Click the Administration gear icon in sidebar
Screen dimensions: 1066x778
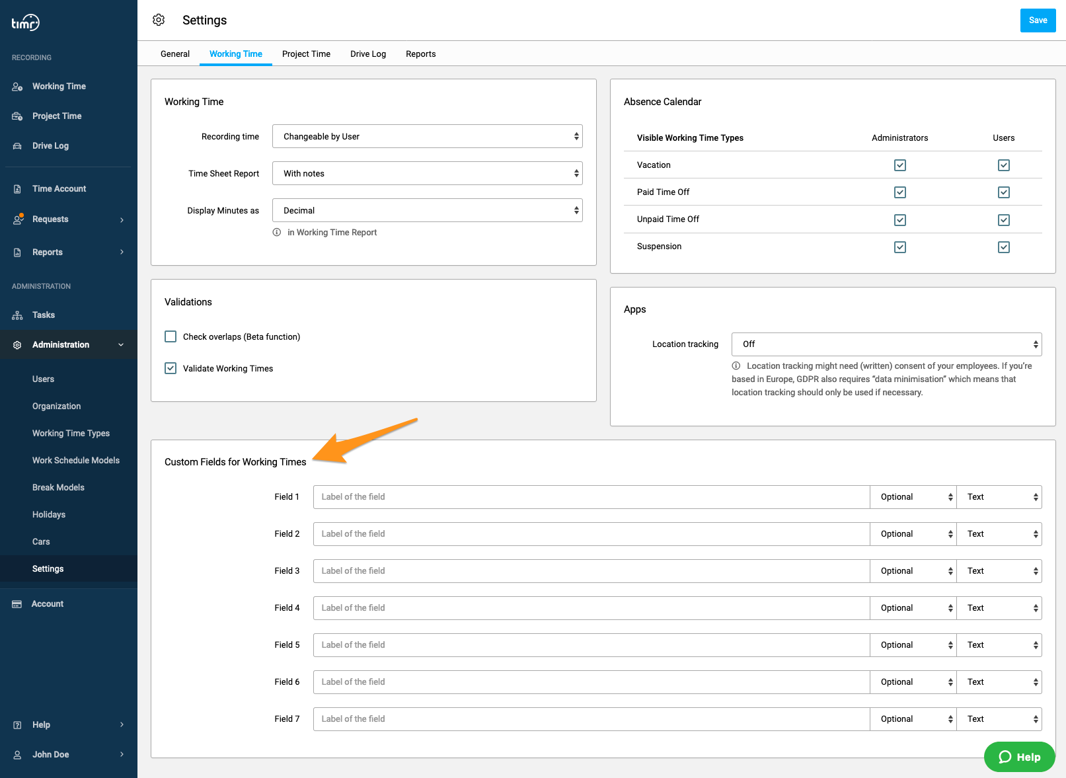click(x=17, y=345)
